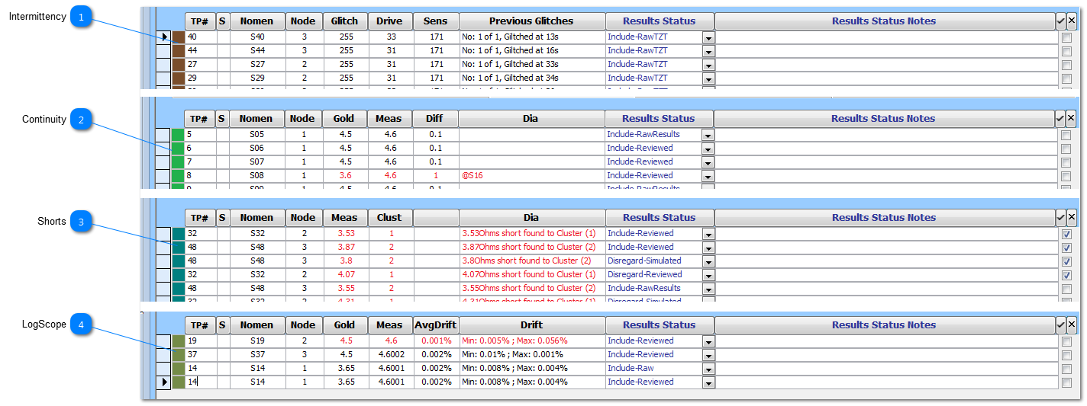1087x406 pixels.
Task: Click the Previous Glitches column header
Action: coord(532,21)
